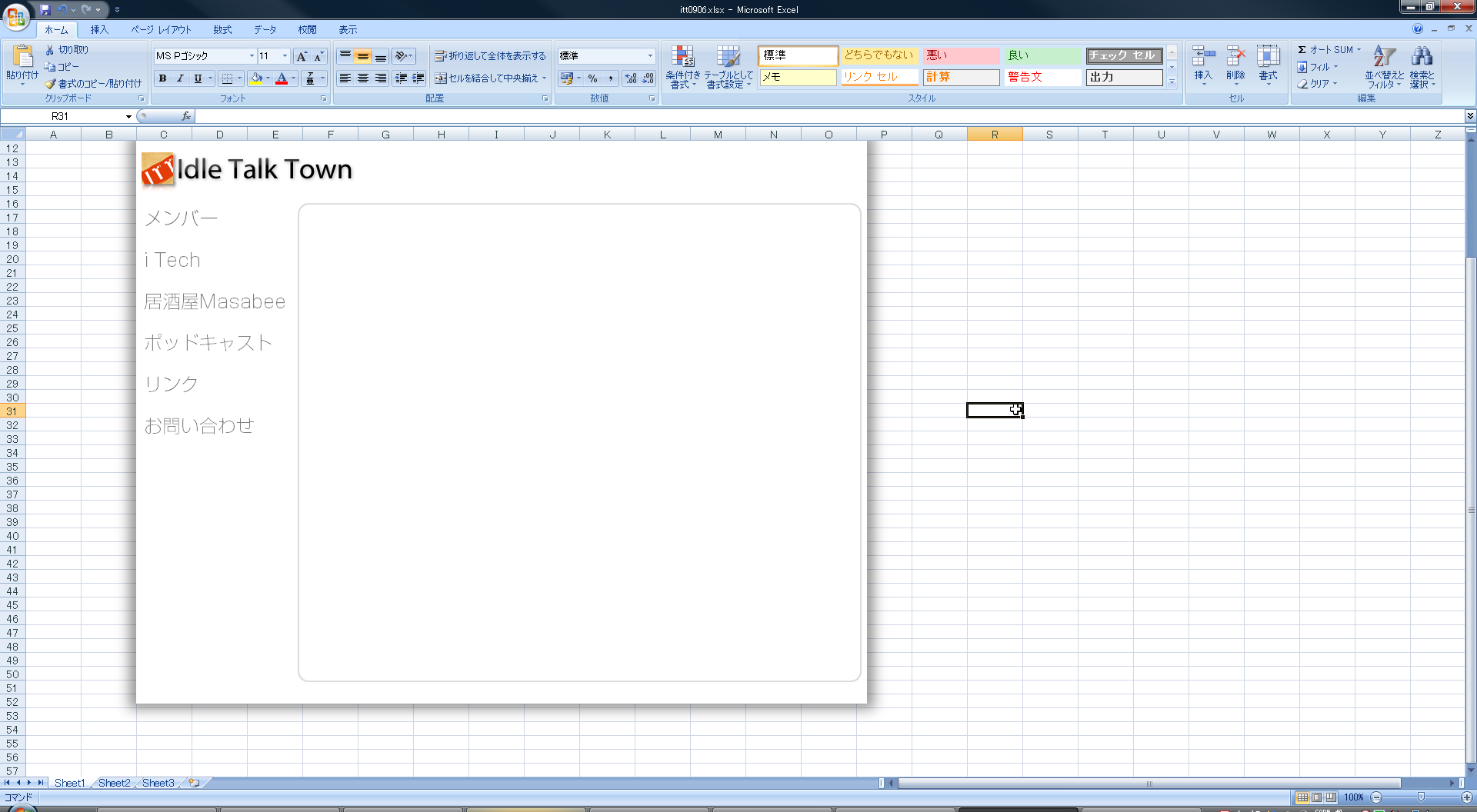This screenshot has height=812, width=1477.
Task: Click the red Font Color A icon
Action: point(282,78)
